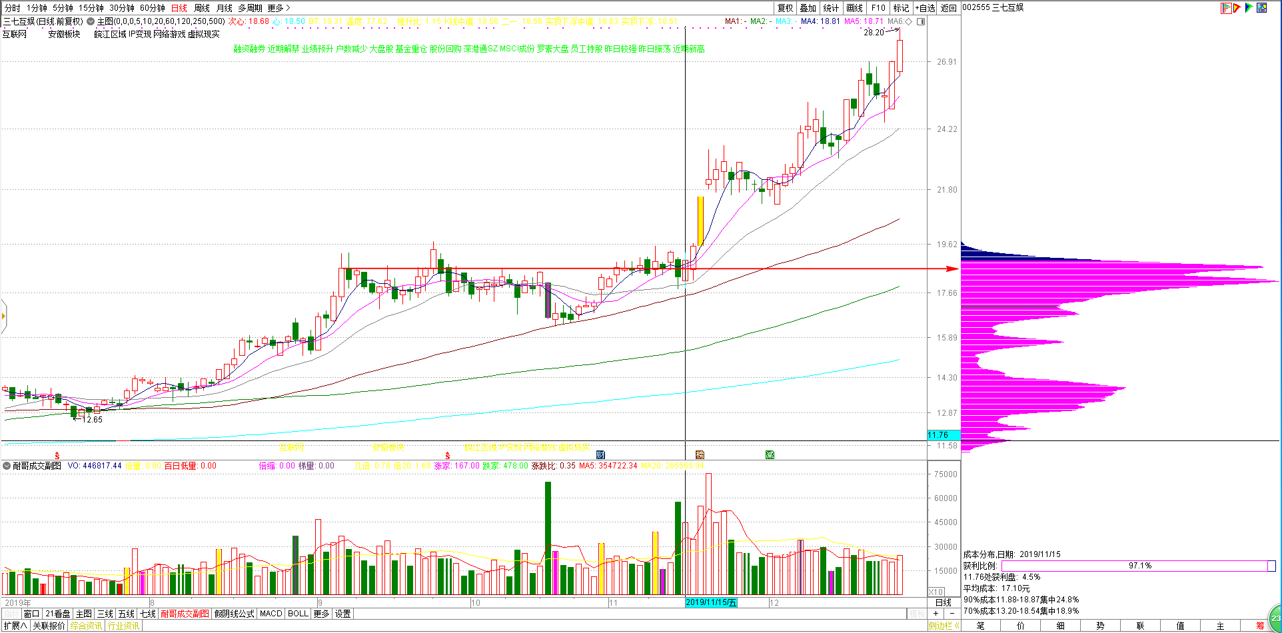Viewport: 1282px width, 633px height.
Task: Select the MACD indicator tab
Action: [x=271, y=614]
